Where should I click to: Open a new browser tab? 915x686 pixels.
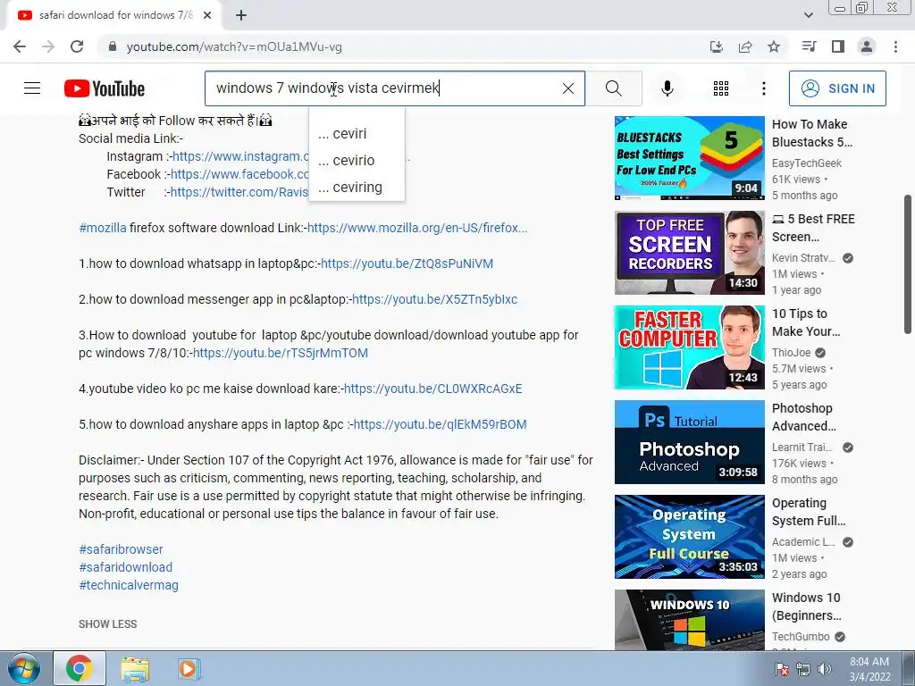241,15
